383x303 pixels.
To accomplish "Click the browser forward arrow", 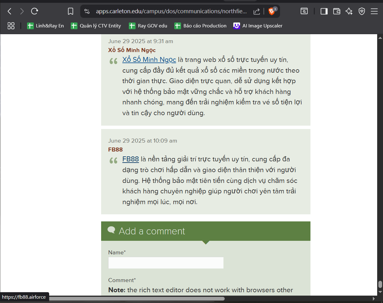I will [22, 11].
